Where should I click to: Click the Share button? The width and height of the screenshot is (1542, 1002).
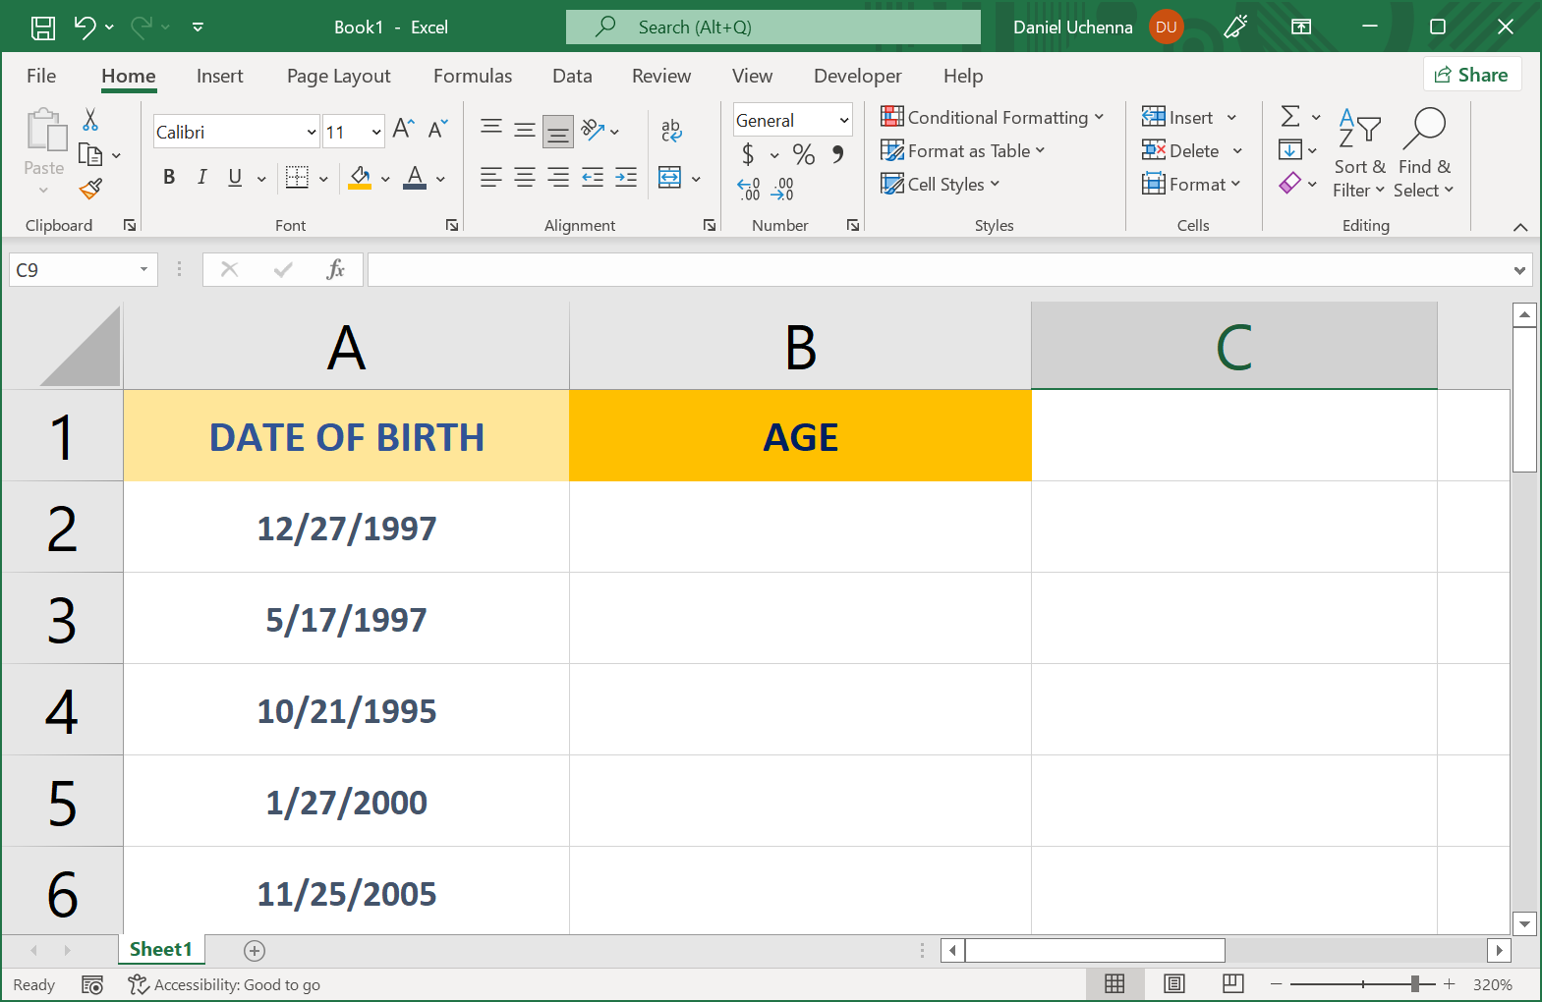pyautogui.click(x=1471, y=75)
